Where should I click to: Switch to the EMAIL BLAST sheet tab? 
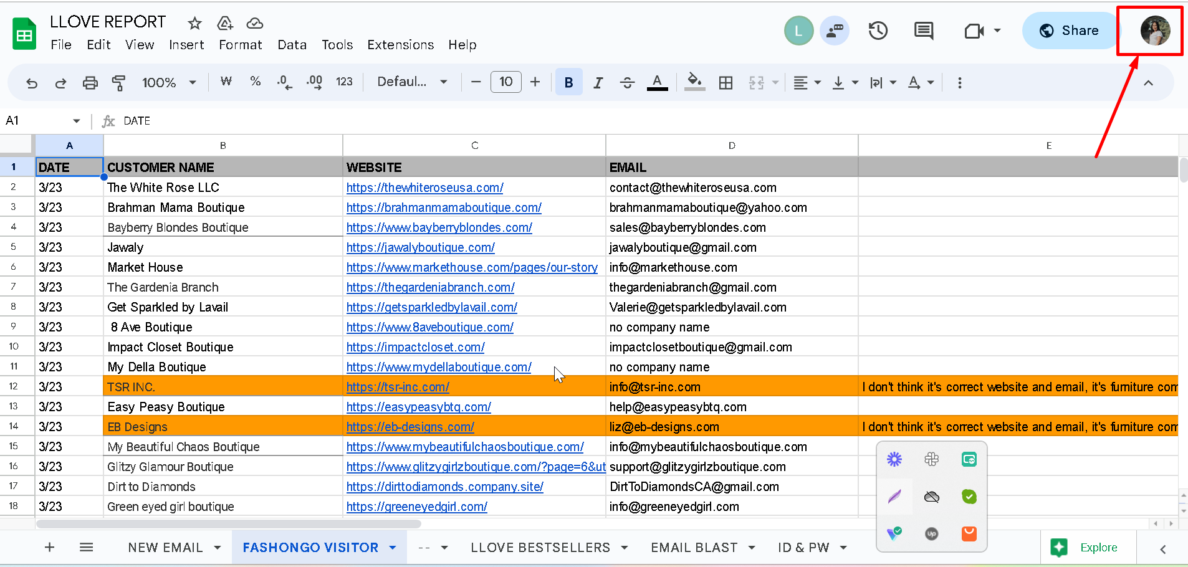pos(694,548)
